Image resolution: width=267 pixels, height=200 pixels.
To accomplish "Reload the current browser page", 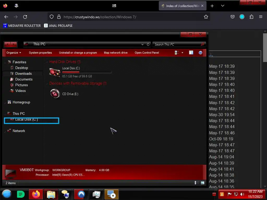I will (25, 17).
